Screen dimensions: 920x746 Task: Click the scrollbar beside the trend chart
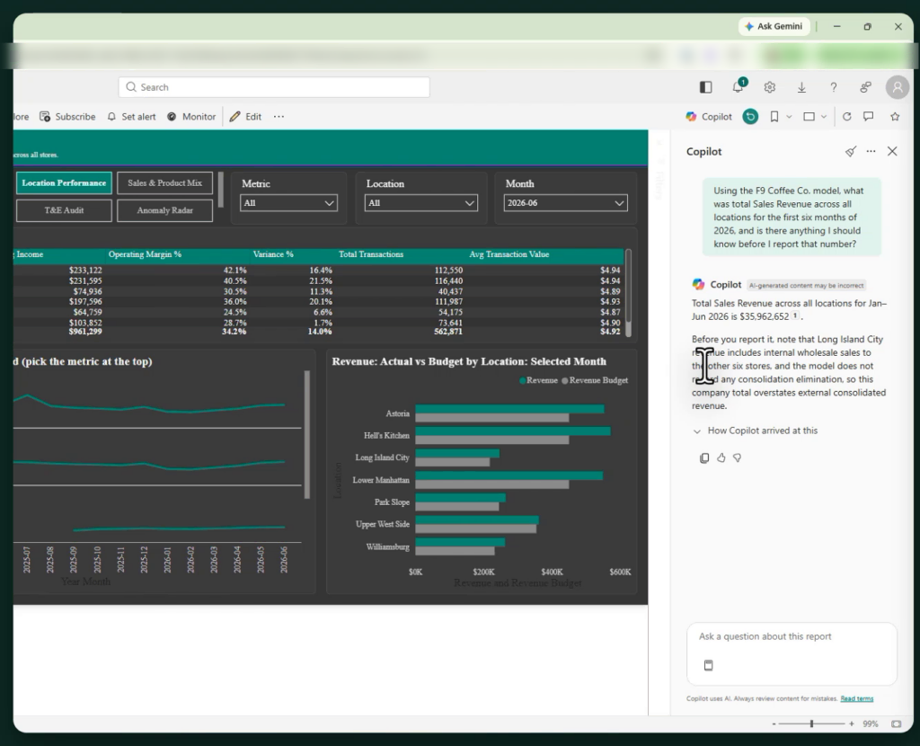[307, 434]
